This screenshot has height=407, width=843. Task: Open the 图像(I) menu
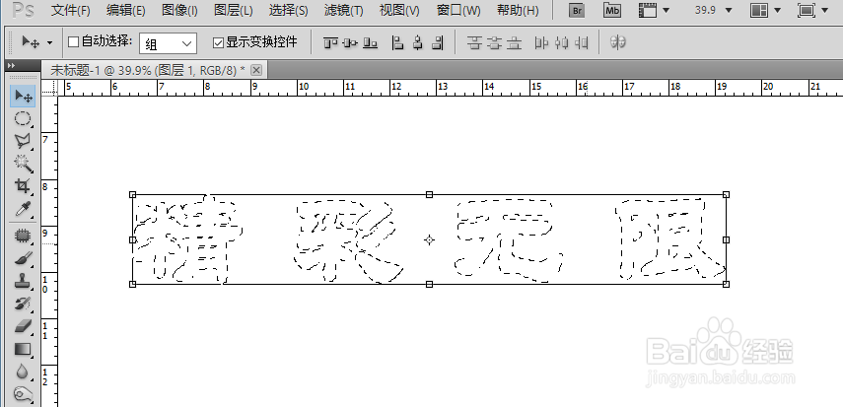coord(179,10)
